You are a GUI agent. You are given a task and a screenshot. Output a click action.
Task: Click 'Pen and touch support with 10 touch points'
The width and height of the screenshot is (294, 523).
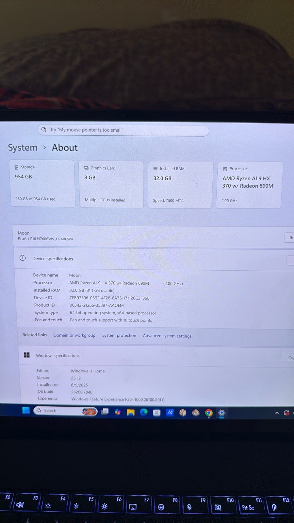click(x=111, y=320)
